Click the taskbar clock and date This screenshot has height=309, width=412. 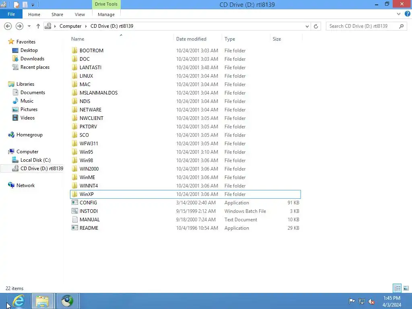click(392, 301)
